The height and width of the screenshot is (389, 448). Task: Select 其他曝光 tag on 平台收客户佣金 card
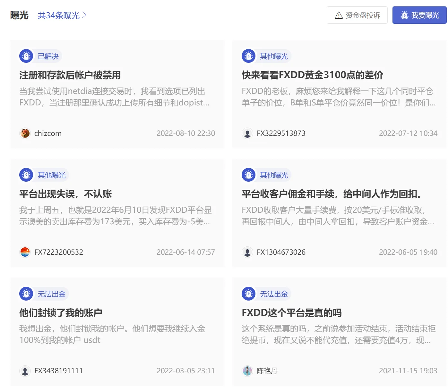click(x=274, y=175)
